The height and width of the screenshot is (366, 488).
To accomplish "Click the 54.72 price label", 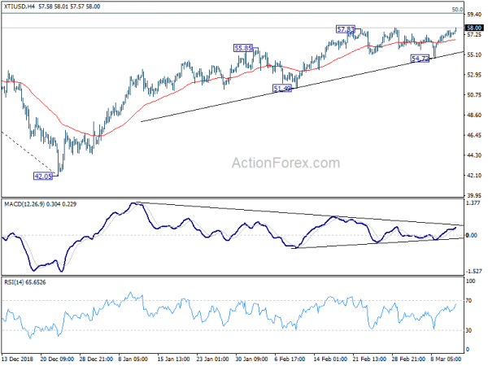I will 420,59.
